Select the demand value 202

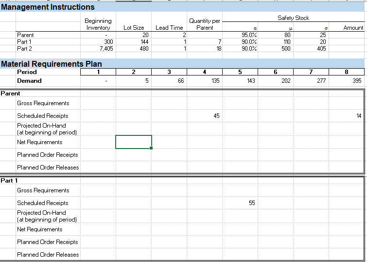pos(286,81)
